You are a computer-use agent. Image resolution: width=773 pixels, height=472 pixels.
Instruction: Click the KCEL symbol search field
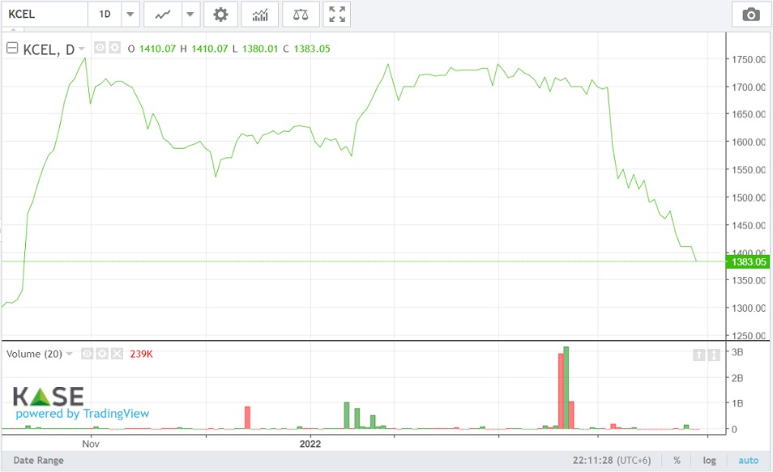[x=45, y=14]
